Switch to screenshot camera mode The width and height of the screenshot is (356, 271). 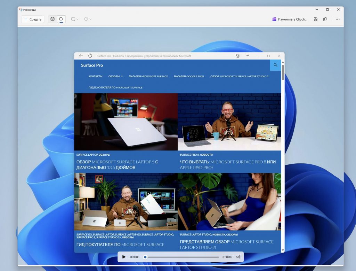click(x=52, y=19)
